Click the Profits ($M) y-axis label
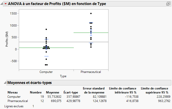 [x=7, y=40]
